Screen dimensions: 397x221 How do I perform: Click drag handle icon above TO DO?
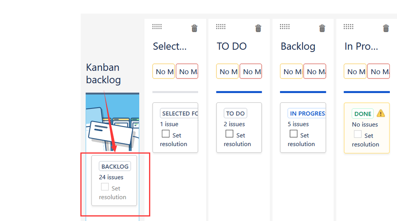[221, 27]
